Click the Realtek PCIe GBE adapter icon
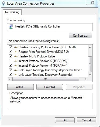Screen dimensions: 100x127 coord(11,26)
